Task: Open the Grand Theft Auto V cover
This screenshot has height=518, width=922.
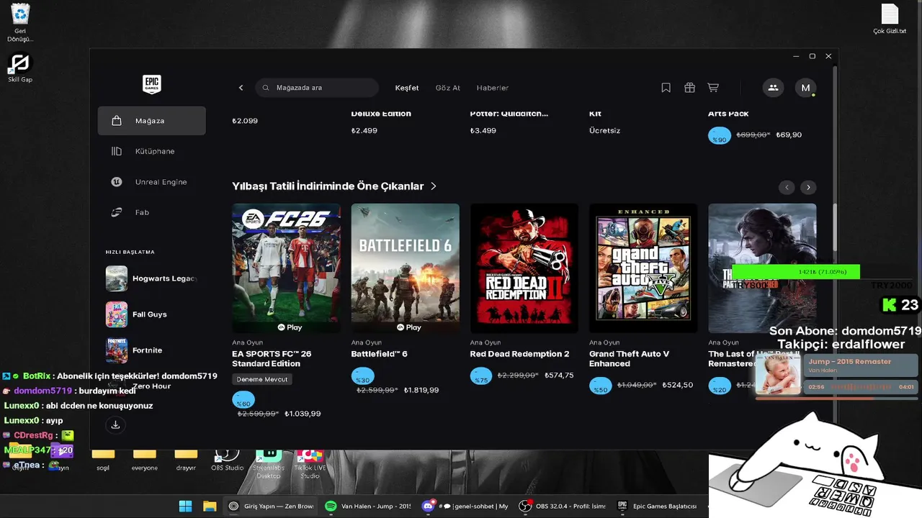Action: coord(643,268)
